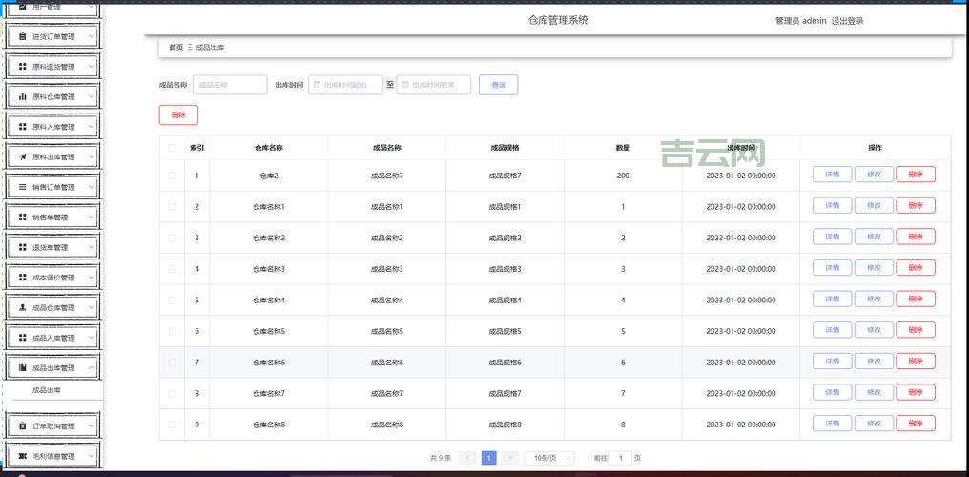This screenshot has width=969, height=477.
Task: Click the 订单取消管理 clipboard-x icon
Action: (x=23, y=426)
